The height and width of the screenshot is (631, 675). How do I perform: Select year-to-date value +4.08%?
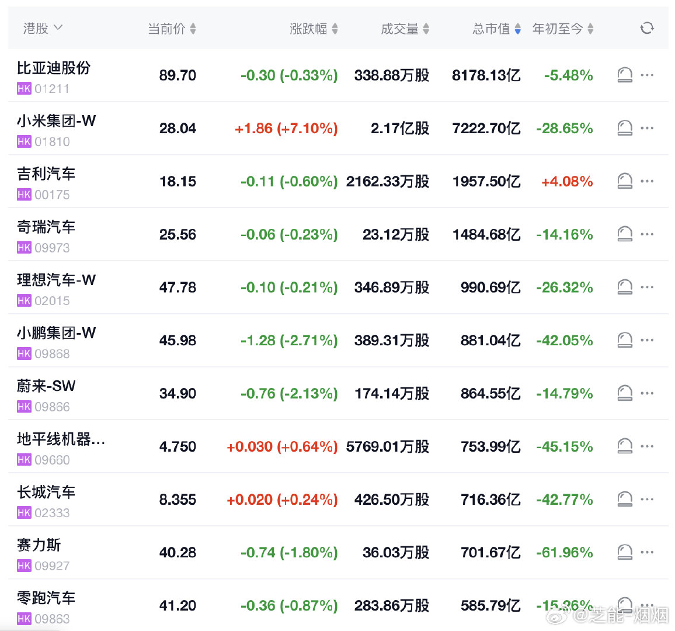[567, 181]
